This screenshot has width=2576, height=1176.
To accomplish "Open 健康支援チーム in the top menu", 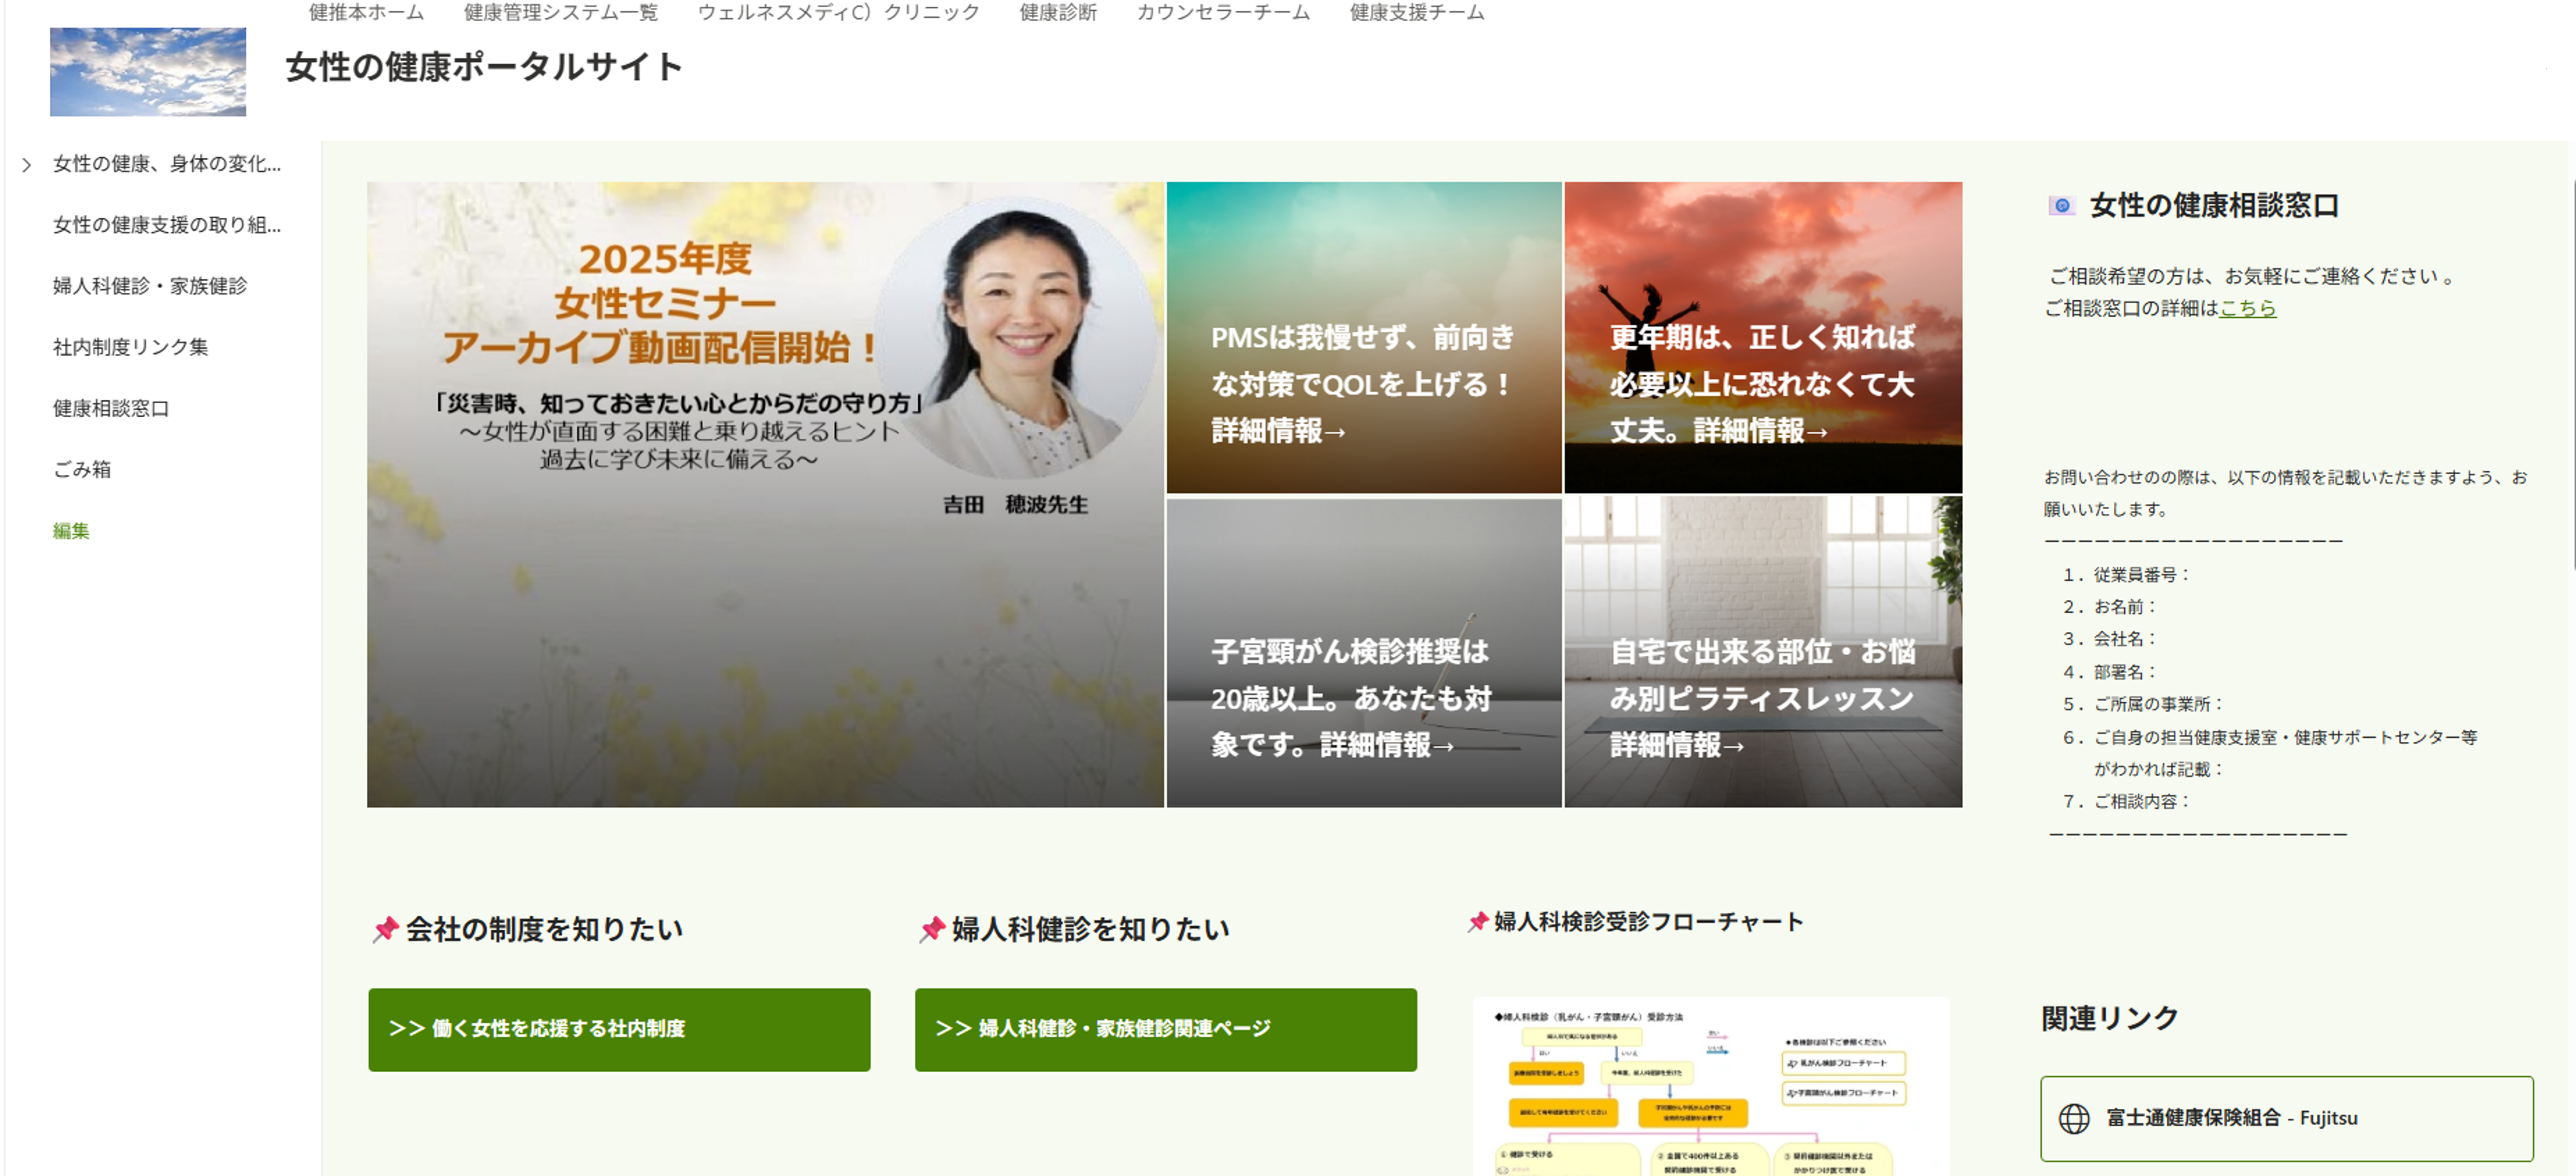I will (x=1417, y=12).
